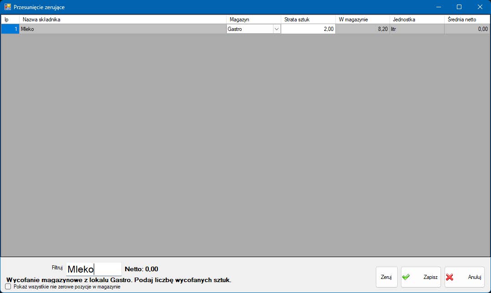Screen dimensions: 491x293
Task: Enable 'Pokaż wszystkie nie zerowe pozycje' checkbox
Action: tap(8, 287)
